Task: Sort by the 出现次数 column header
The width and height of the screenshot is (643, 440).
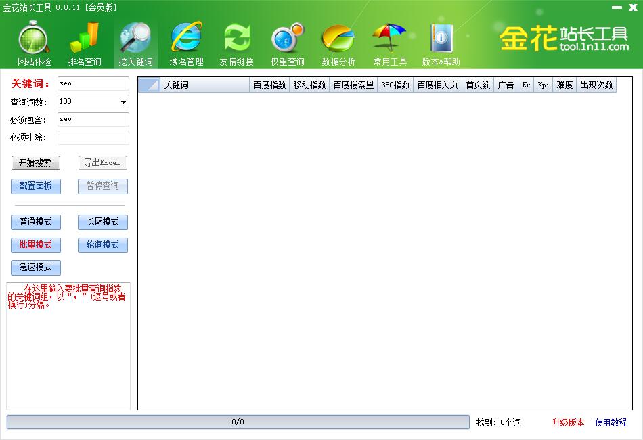Action: tap(596, 85)
